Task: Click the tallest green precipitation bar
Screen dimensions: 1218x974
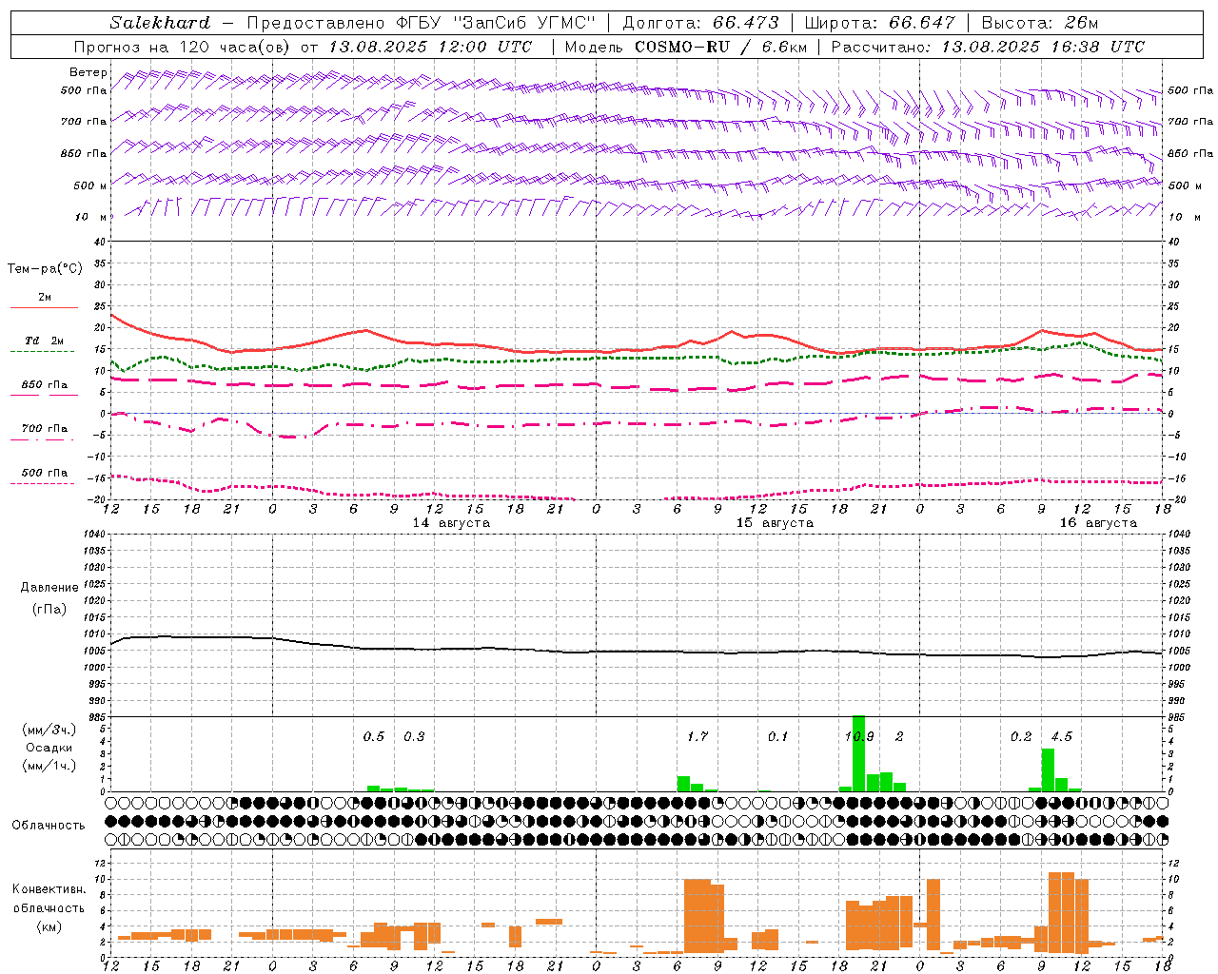Action: [x=858, y=753]
